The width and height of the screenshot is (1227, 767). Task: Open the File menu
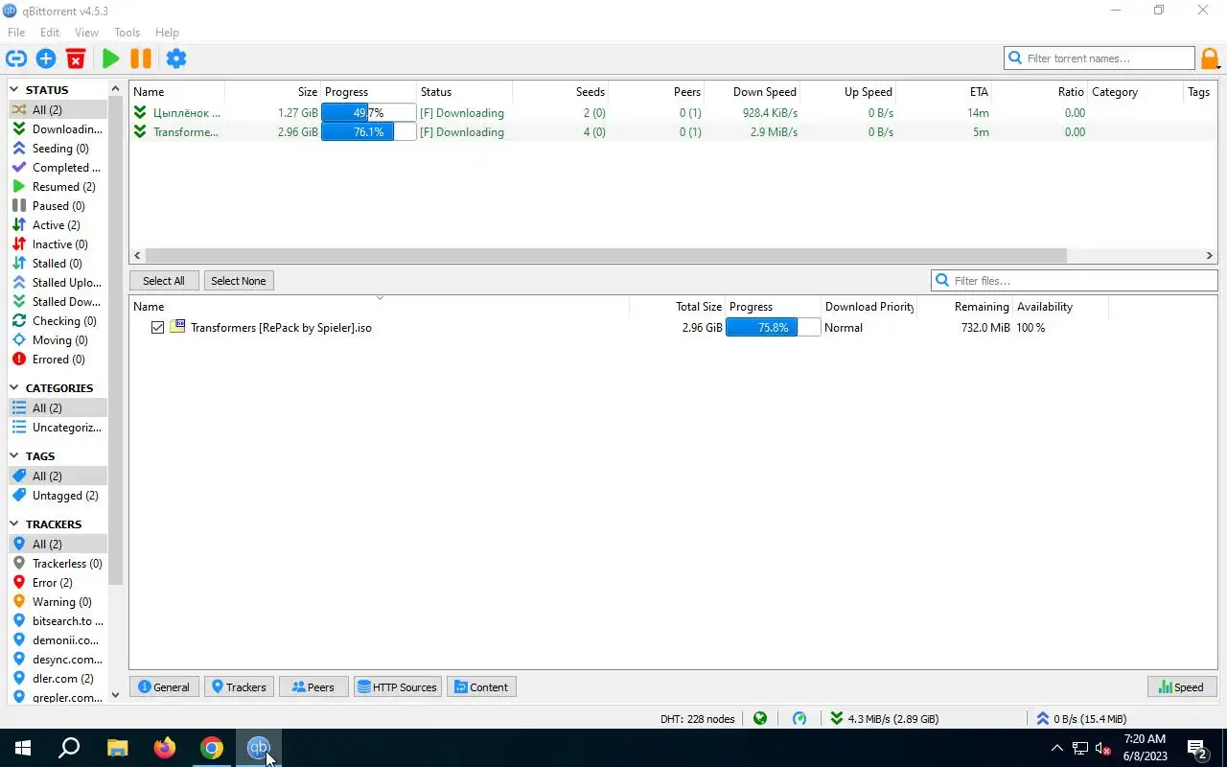coord(16,33)
